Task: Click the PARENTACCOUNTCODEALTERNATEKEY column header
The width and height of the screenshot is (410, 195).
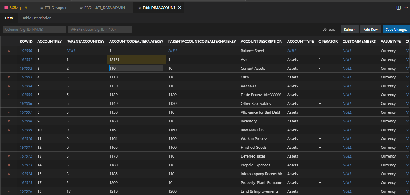Action: point(202,41)
